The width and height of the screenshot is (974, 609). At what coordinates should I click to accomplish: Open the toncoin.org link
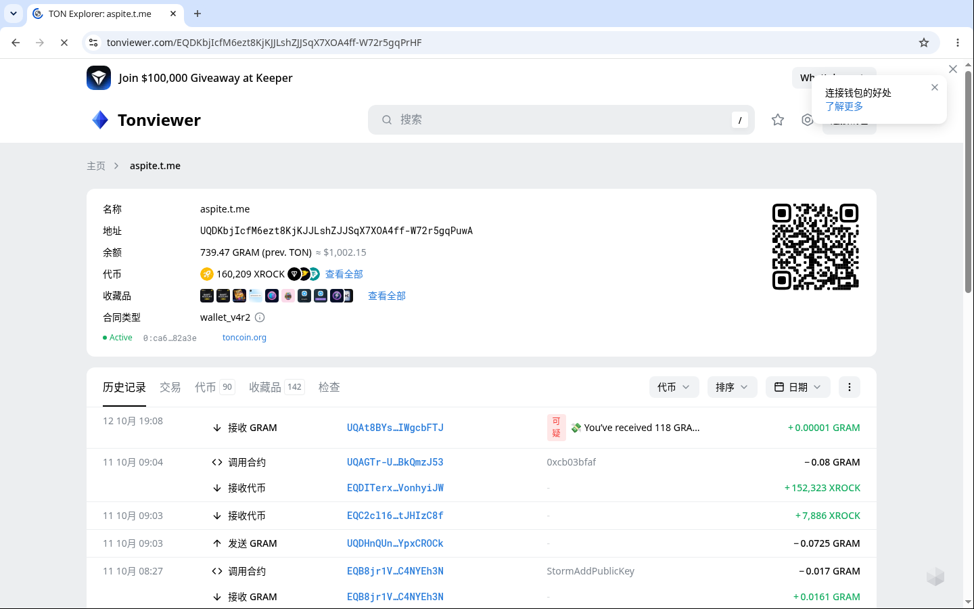click(244, 338)
